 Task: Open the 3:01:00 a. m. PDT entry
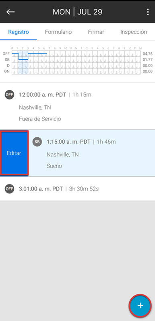(77, 189)
